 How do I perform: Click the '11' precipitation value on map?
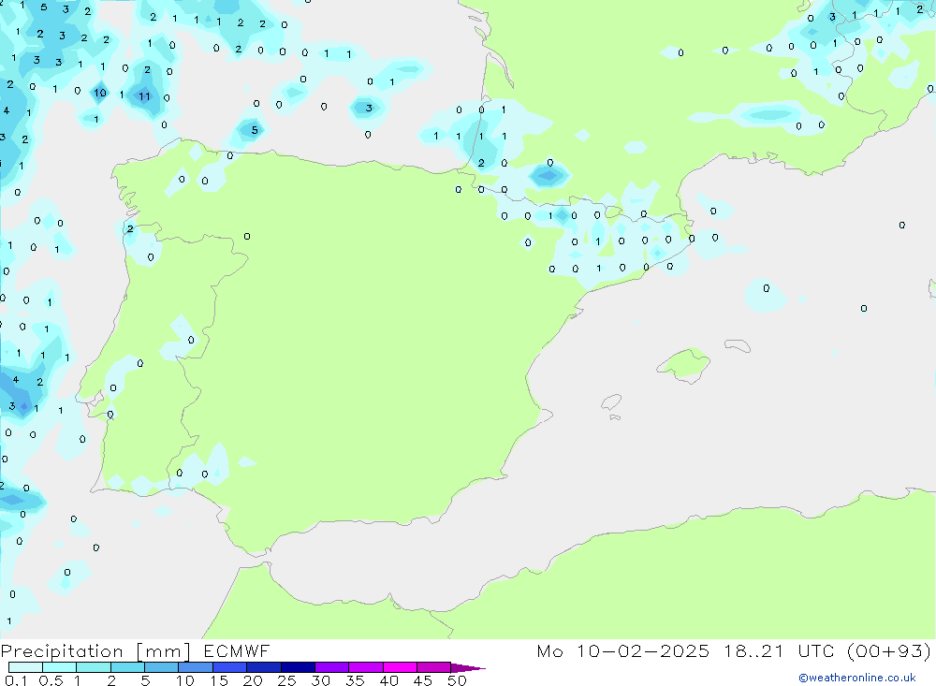pyautogui.click(x=144, y=96)
